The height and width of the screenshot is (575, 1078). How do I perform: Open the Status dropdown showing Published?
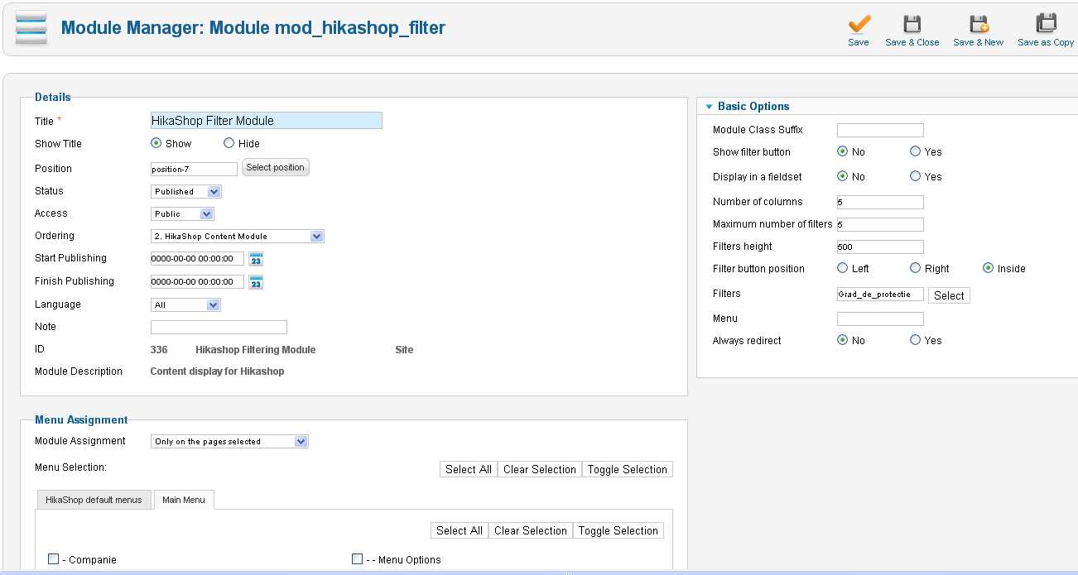coord(186,192)
